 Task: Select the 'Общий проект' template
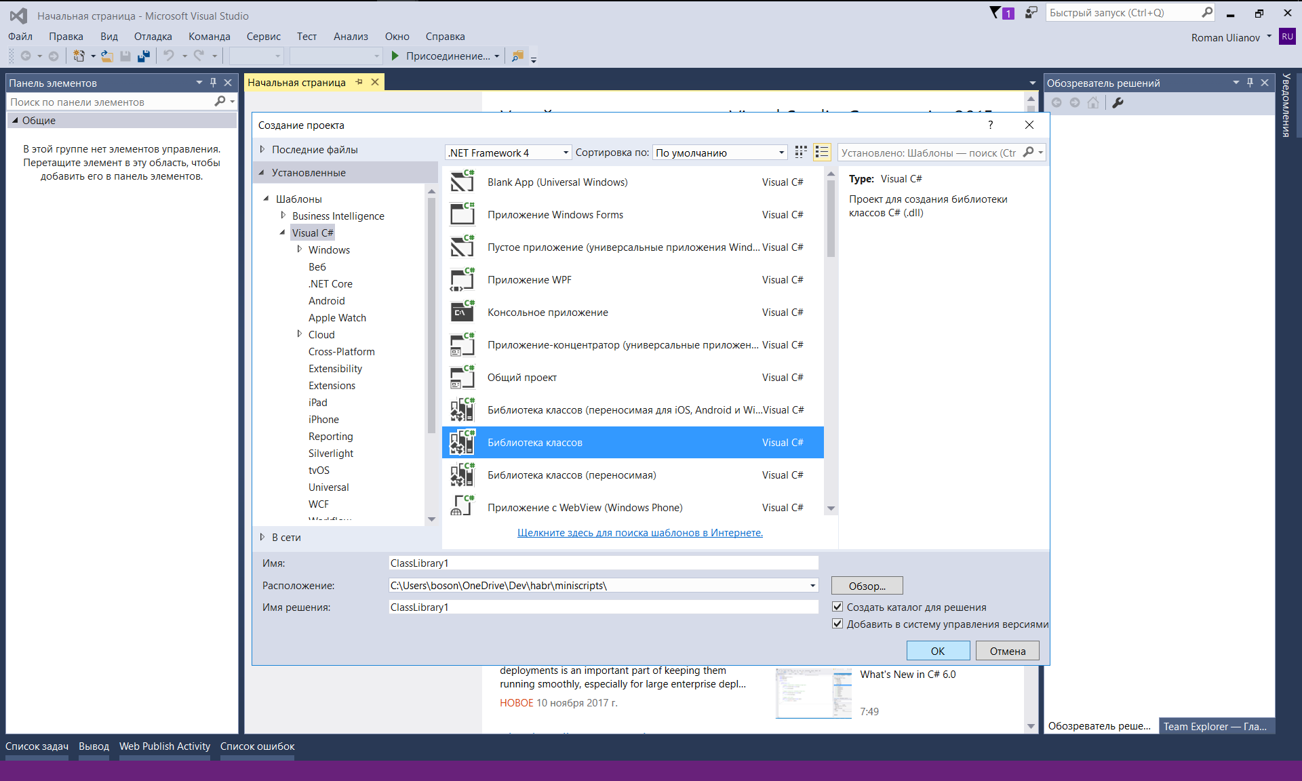click(633, 378)
